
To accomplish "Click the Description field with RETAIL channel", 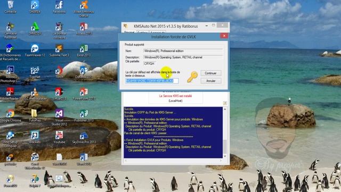I will click(183, 57).
